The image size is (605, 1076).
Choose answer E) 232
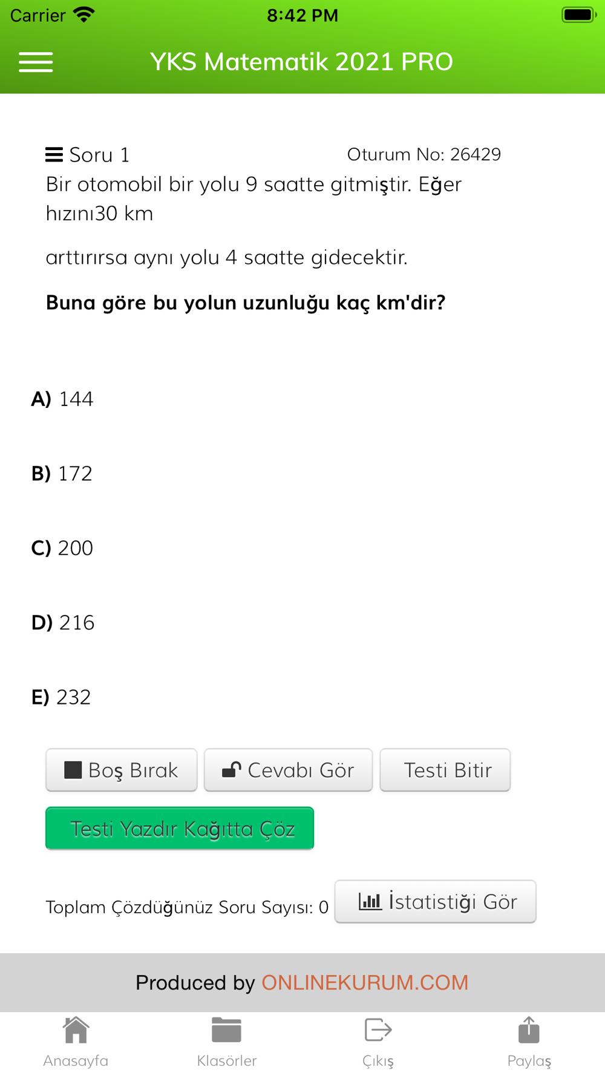(61, 697)
